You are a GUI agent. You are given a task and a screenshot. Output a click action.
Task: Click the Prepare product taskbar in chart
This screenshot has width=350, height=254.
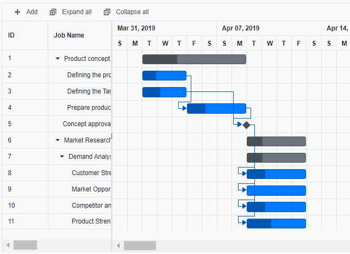(x=216, y=108)
